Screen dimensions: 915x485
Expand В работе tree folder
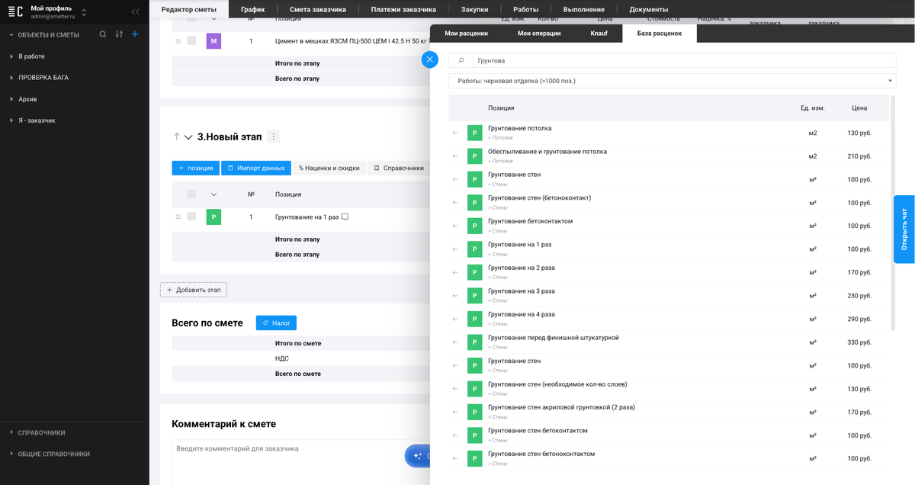pos(11,56)
